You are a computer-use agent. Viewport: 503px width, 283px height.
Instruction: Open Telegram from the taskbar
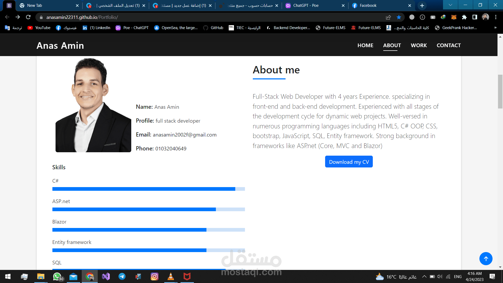pos(122,276)
